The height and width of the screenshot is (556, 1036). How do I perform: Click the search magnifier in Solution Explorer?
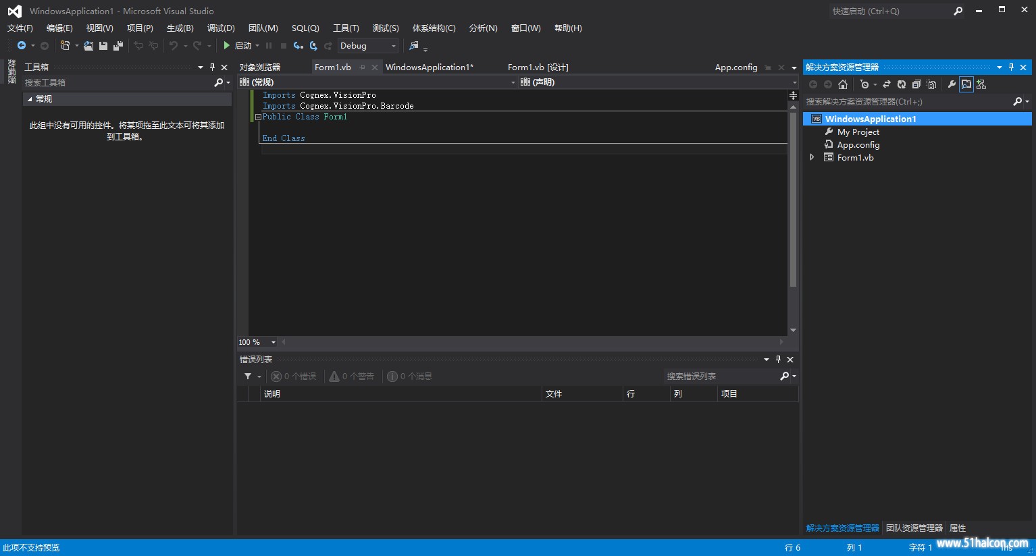1018,101
